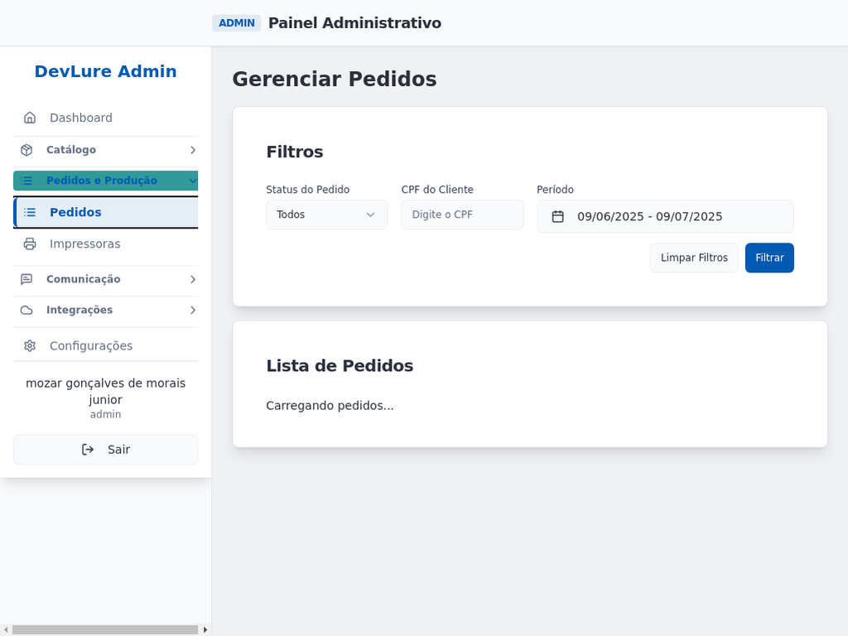Viewport: 848px width, 636px height.
Task: Expand the Comunicação section chevron
Action: [x=192, y=279]
